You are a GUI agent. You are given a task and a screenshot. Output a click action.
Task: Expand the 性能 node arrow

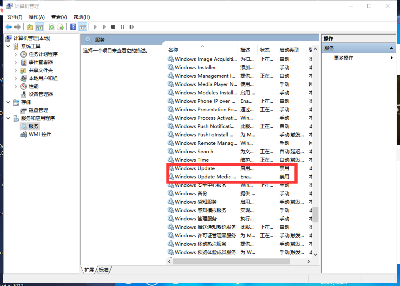tap(16, 86)
